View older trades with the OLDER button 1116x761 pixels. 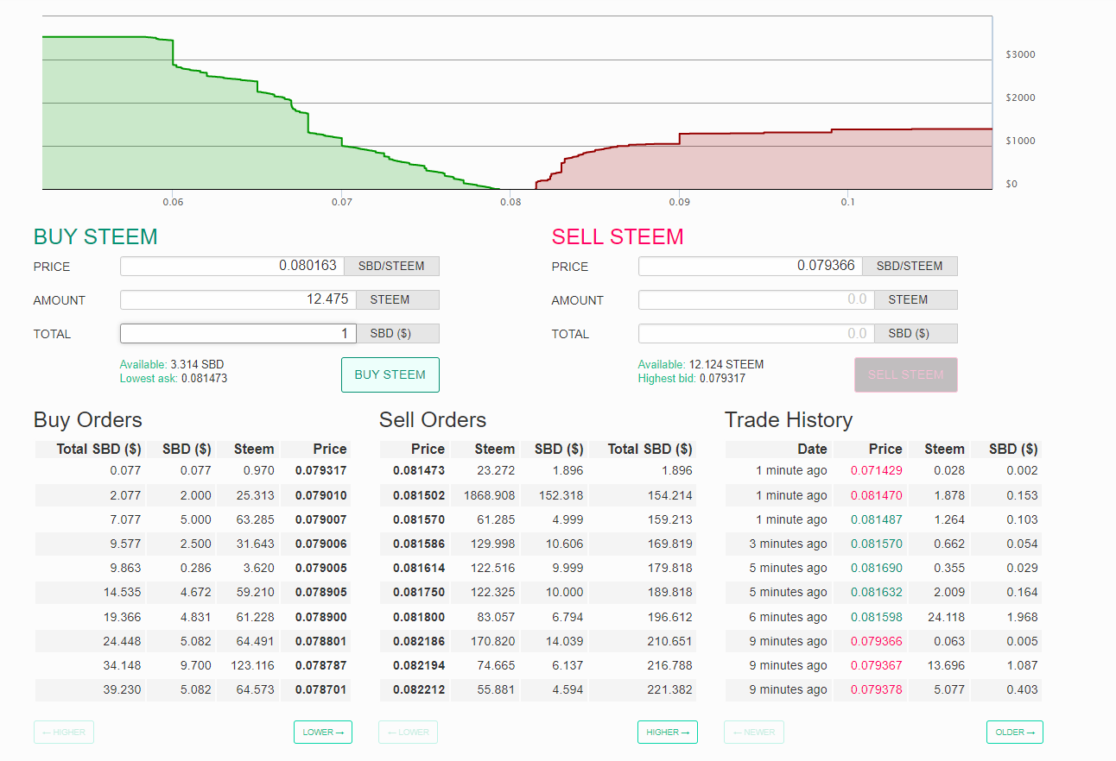pos(1015,732)
